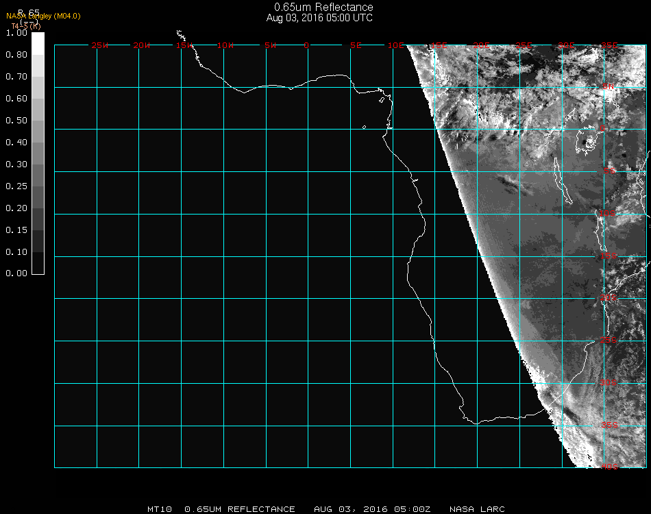651x514 pixels.
Task: Click the 40S latitude label
Action: pyautogui.click(x=609, y=467)
